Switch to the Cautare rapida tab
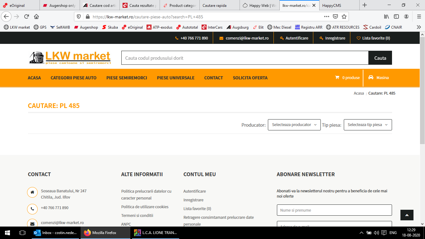 [x=220, y=5]
